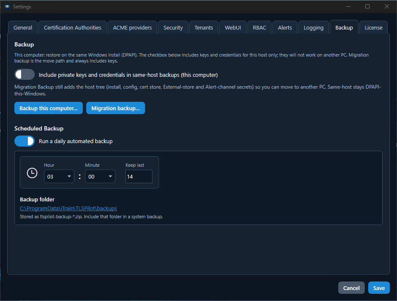The width and height of the screenshot is (397, 301).
Task: Switch to the WebUI tab
Action: pyautogui.click(x=233, y=27)
